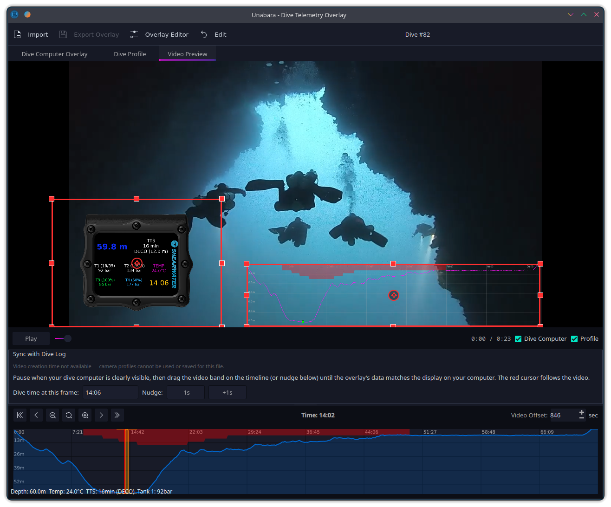611x507 pixels.
Task: Click the 59.8 m depth readout on overlay
Action: tap(112, 247)
